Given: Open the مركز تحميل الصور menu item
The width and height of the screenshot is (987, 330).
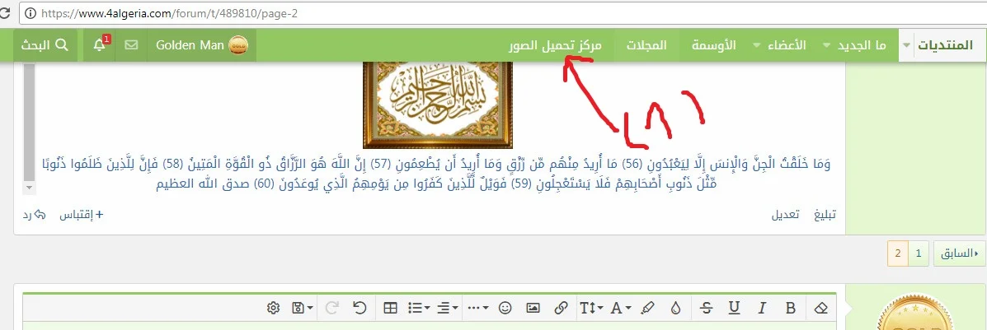Looking at the screenshot, I should (555, 45).
